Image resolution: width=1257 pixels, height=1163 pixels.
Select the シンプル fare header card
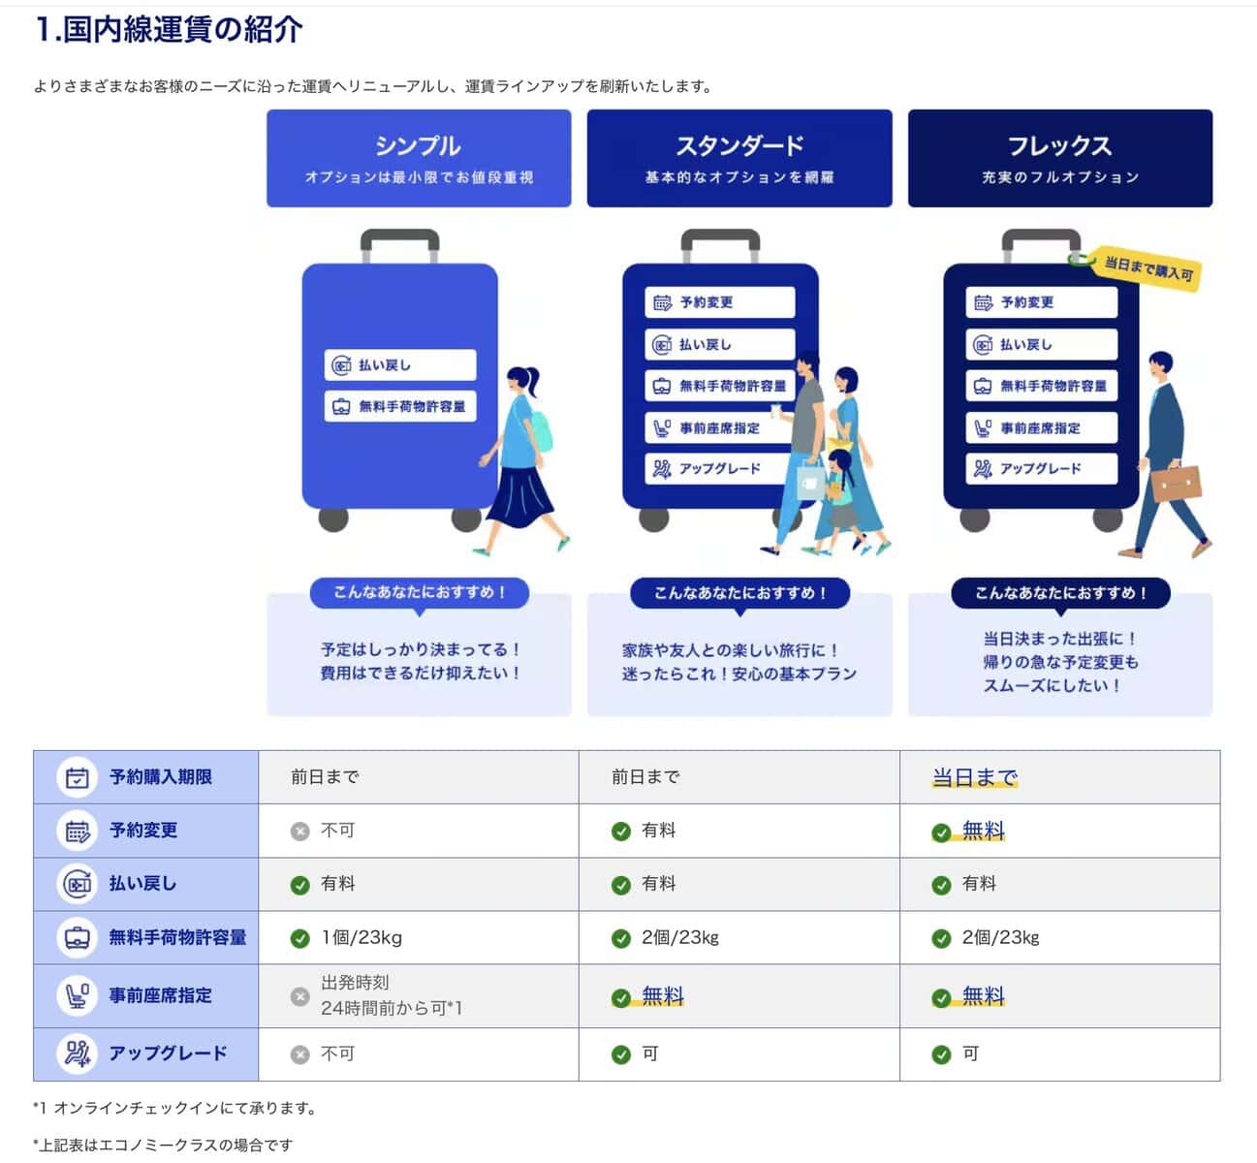pyautogui.click(x=419, y=158)
